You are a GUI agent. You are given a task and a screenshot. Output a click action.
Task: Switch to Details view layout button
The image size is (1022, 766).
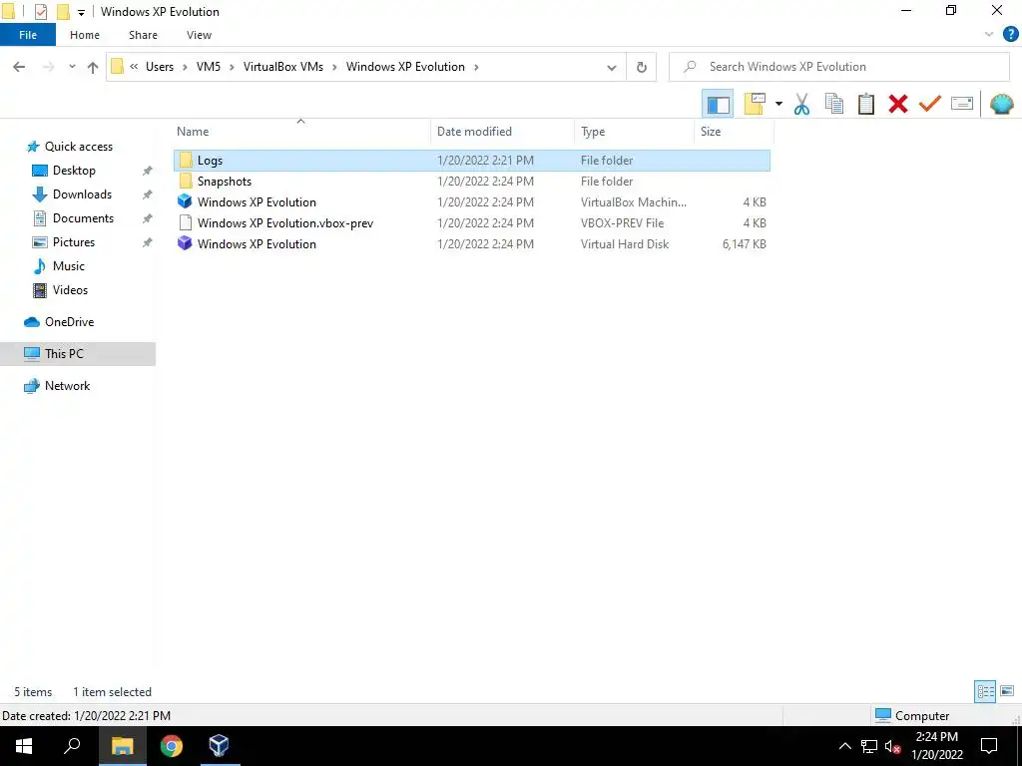pos(985,691)
